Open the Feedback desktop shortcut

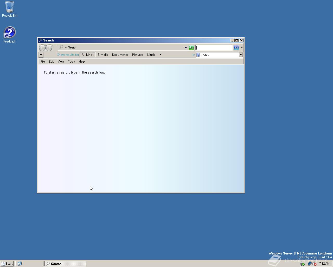point(10,35)
